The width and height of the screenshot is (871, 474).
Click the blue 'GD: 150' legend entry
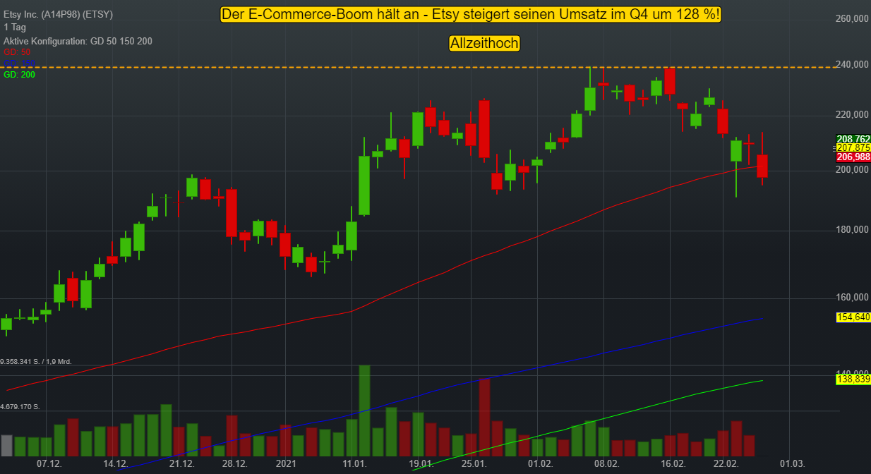pyautogui.click(x=19, y=63)
